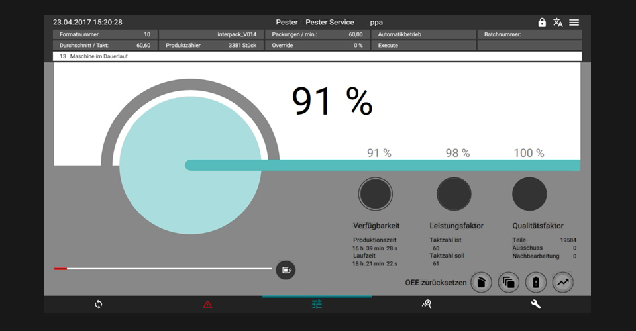Click the Batchnummer field
This screenshot has width=636, height=331.
[x=529, y=34]
